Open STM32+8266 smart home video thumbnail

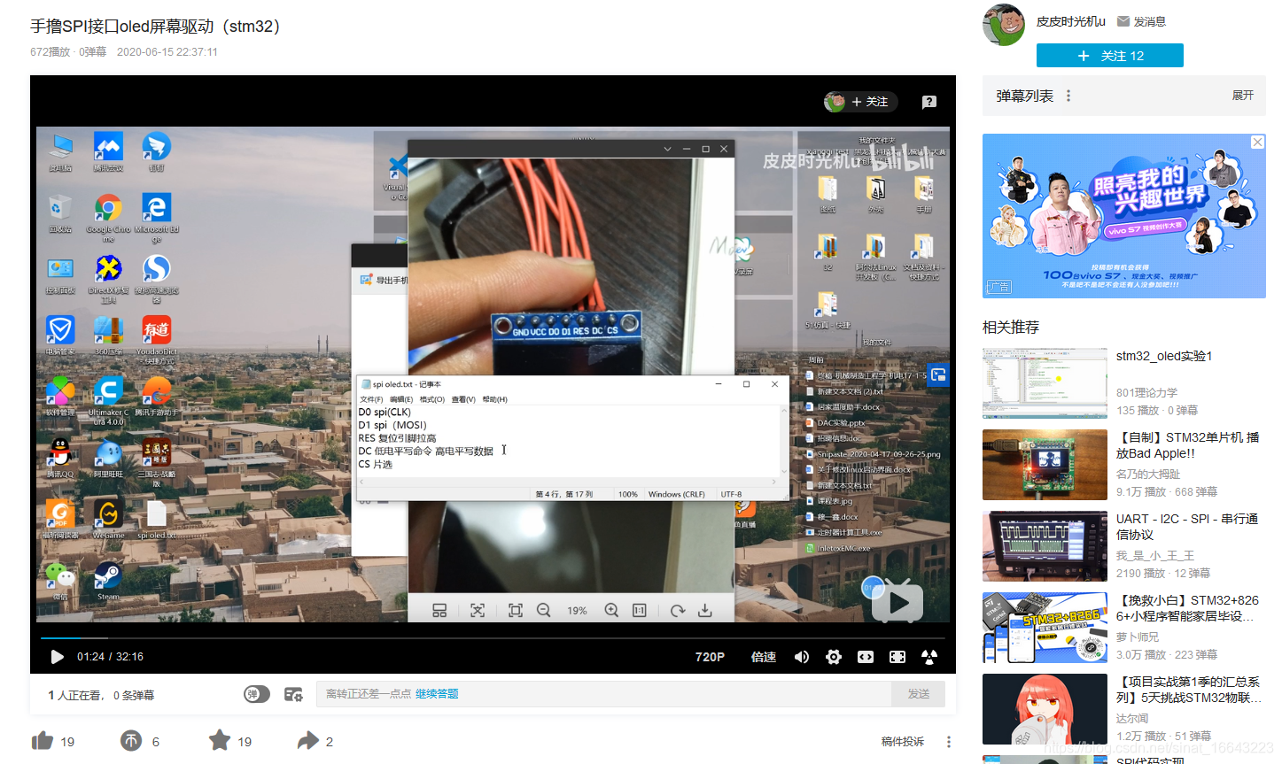[x=1045, y=628]
